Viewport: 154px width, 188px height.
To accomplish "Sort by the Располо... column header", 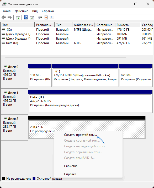I will (x=44, y=25).
